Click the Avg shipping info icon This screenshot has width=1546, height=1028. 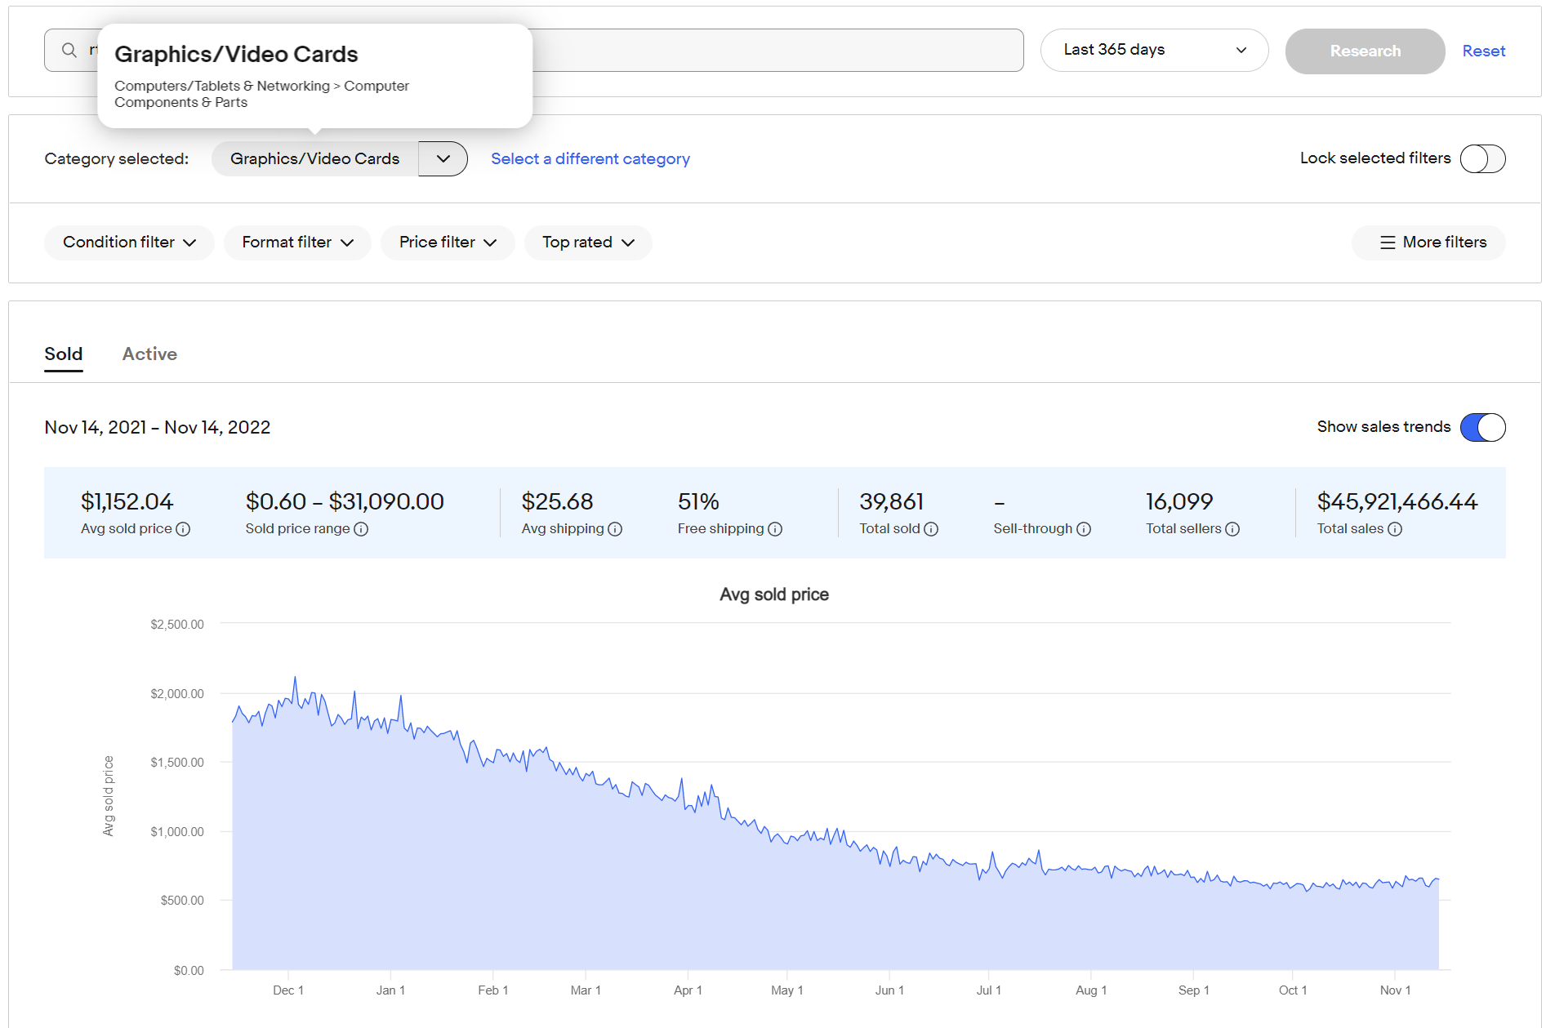(615, 529)
